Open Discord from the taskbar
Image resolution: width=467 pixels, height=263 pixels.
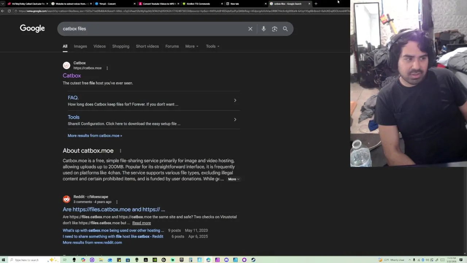226,260
